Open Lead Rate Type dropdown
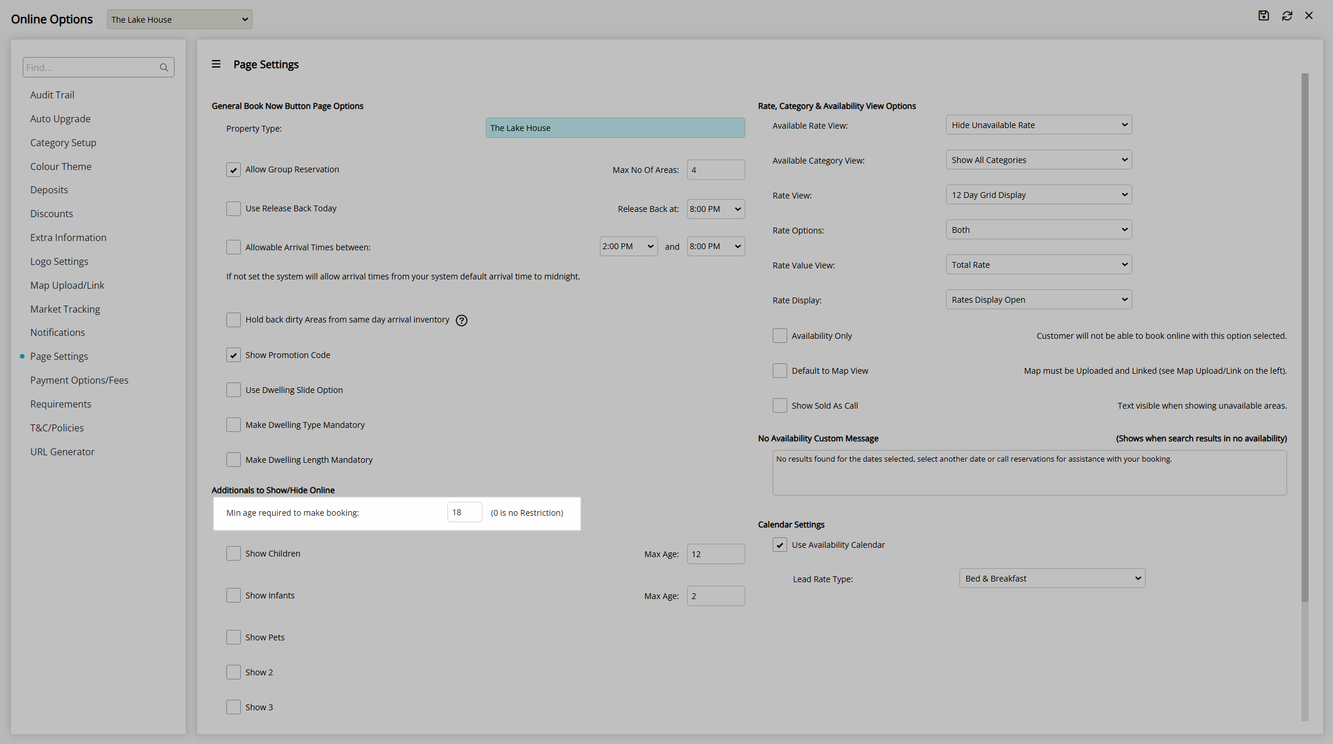The image size is (1333, 744). pos(1052,578)
